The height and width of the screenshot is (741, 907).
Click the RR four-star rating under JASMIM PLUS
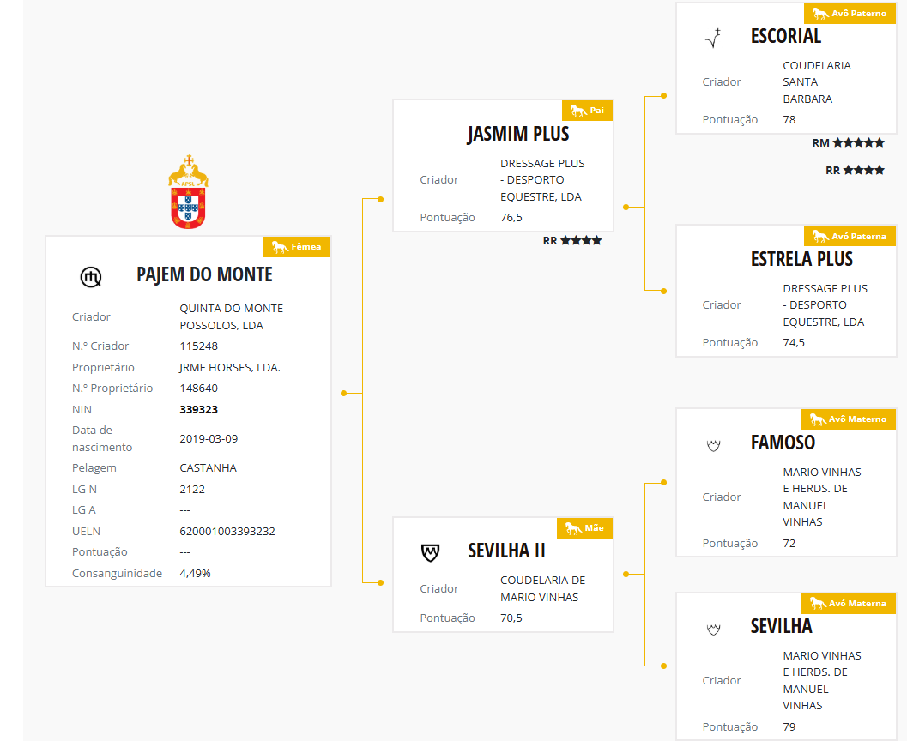[572, 241]
